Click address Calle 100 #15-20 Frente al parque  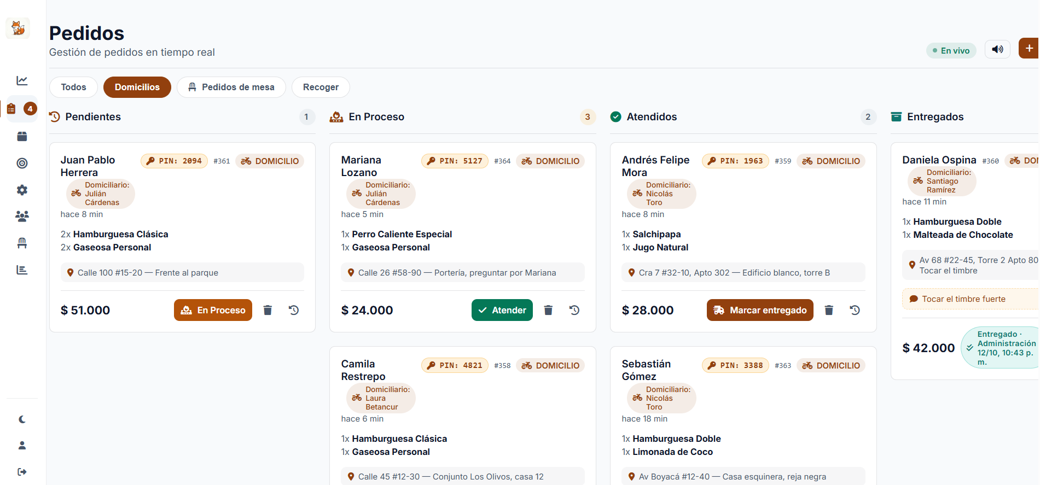coord(182,272)
